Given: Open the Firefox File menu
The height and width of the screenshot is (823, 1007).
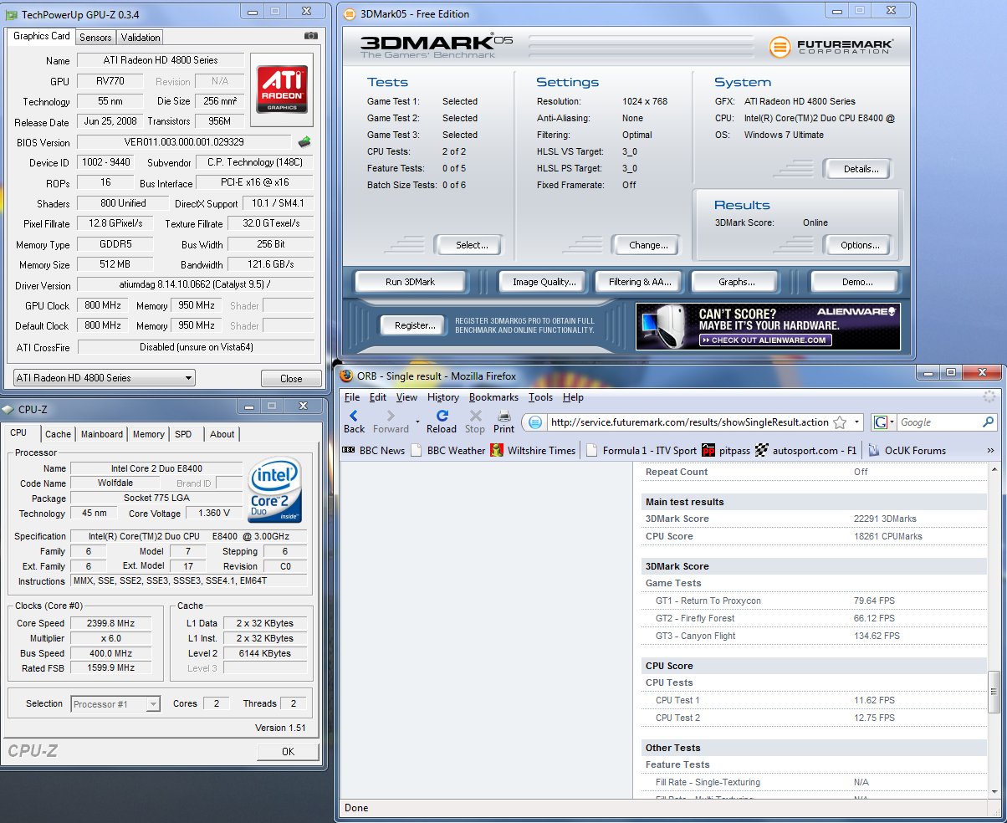Looking at the screenshot, I should 352,397.
